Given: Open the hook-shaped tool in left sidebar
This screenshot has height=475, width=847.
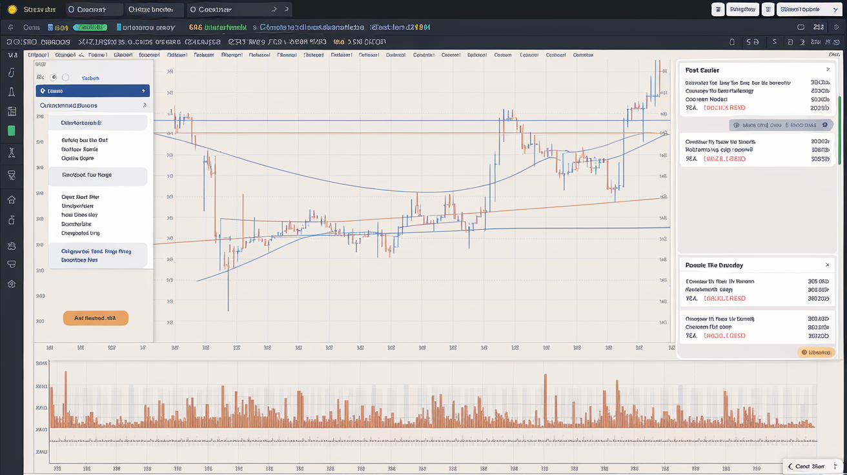Looking at the screenshot, I should point(12,72).
